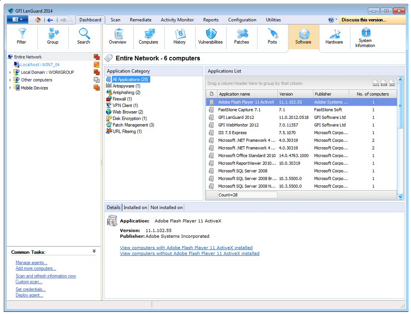Viewport: 411px width, 314px height.
Task: Click Scan and refresh information now
Action: coord(45,276)
